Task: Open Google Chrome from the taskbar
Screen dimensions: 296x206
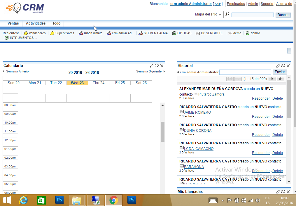Action: (113, 200)
